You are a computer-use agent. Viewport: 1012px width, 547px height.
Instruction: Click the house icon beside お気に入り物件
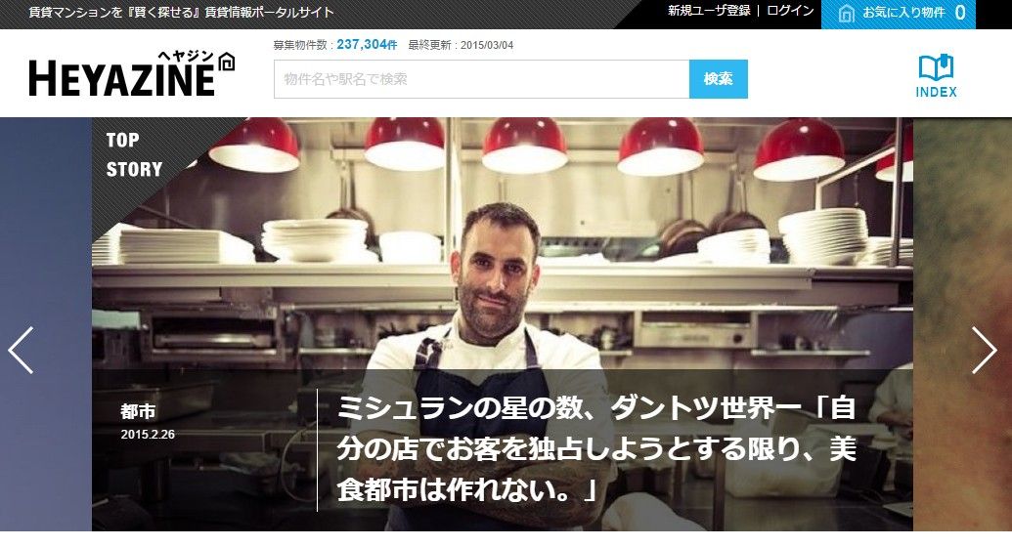pyautogui.click(x=846, y=13)
